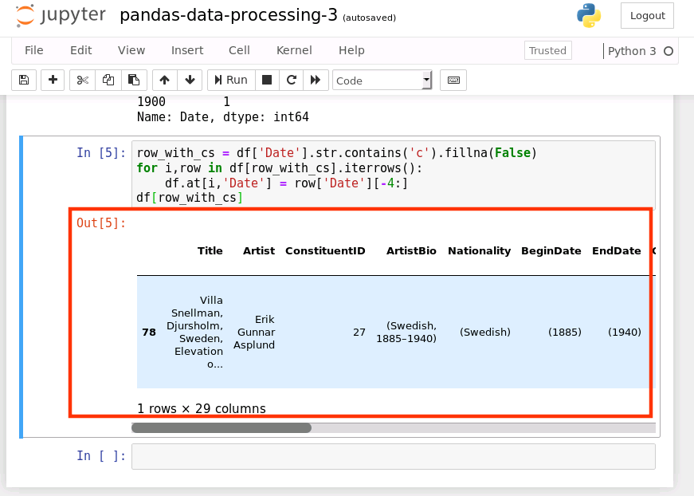Viewport: 694px width, 496px height.
Task: Click the Villa Snellman title cell
Action: click(x=194, y=333)
